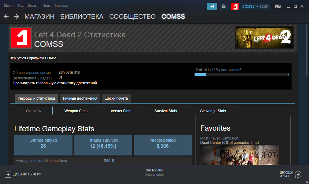Switch to Личные достижения tab

80,98
